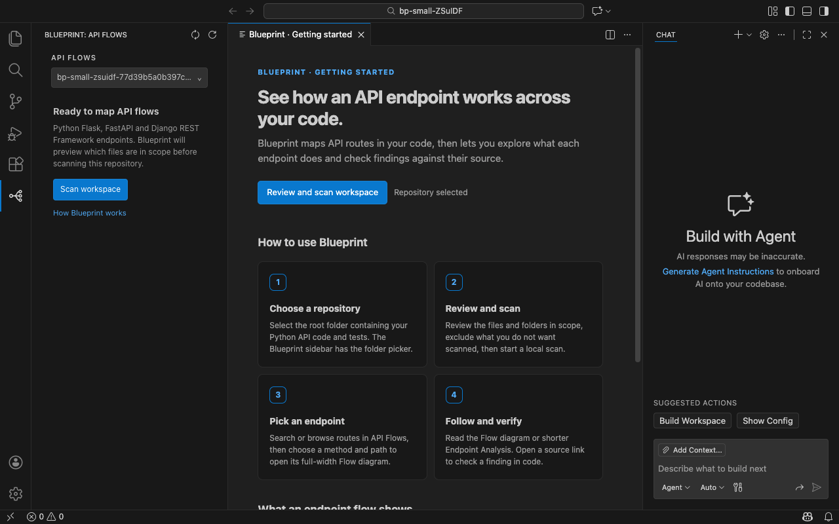Image resolution: width=839 pixels, height=524 pixels.
Task: Close the Blueprint Getting started tab
Action: [x=361, y=35]
